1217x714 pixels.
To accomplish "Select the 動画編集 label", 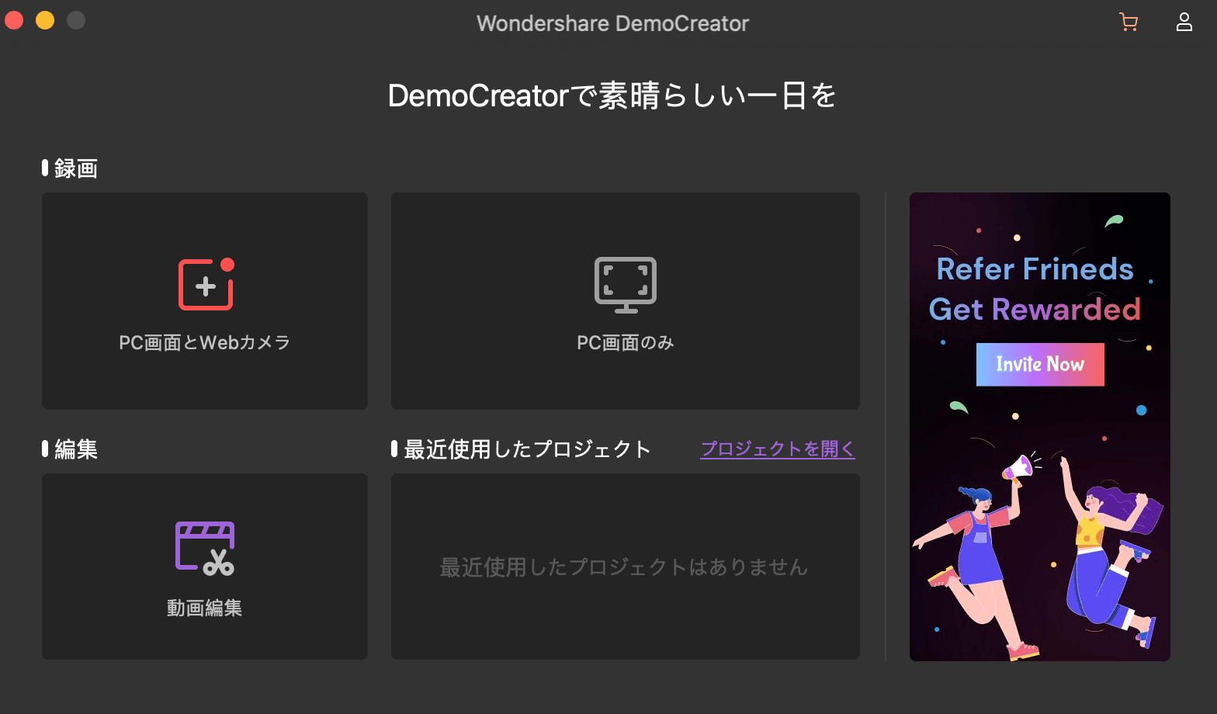I will pos(205,608).
